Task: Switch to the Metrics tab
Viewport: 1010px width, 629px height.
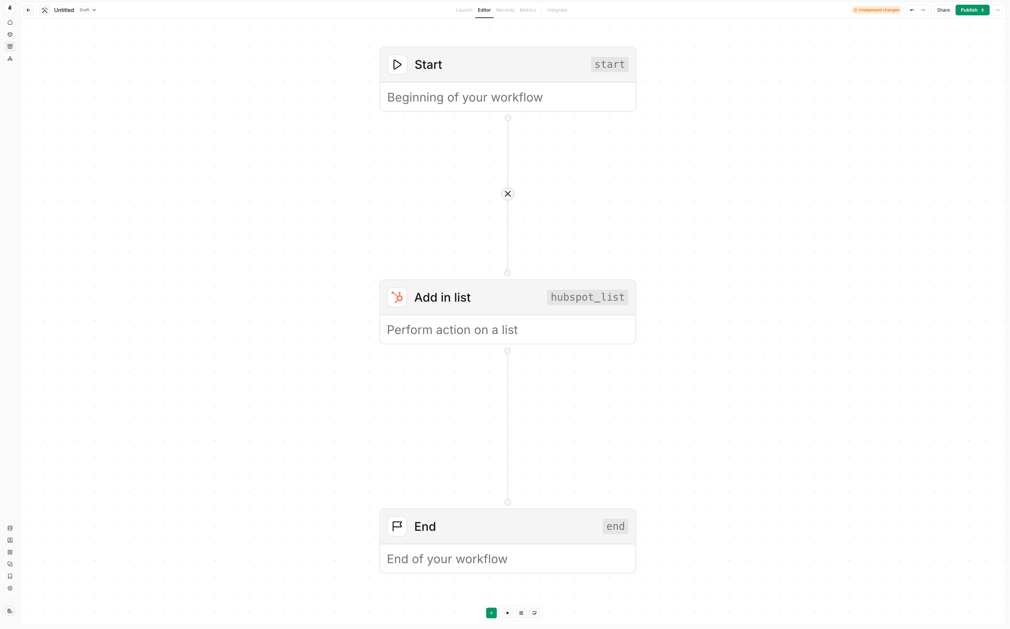Action: [528, 10]
